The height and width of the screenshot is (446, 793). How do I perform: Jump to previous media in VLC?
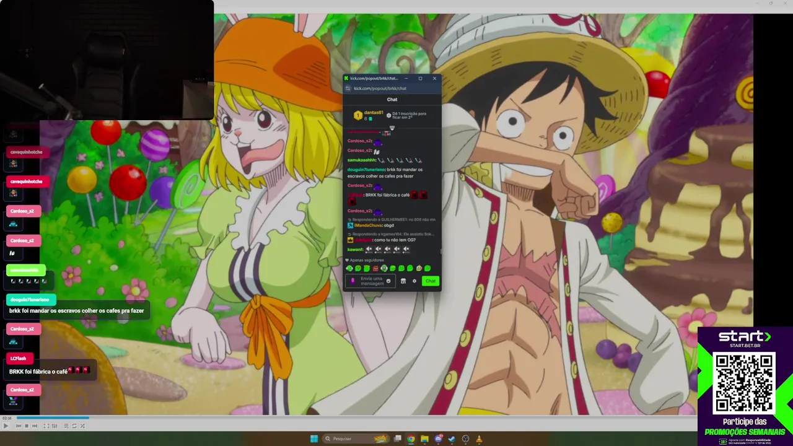click(x=19, y=426)
